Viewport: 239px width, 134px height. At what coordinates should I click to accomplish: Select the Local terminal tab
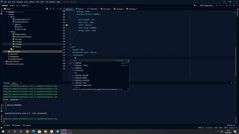14,83
